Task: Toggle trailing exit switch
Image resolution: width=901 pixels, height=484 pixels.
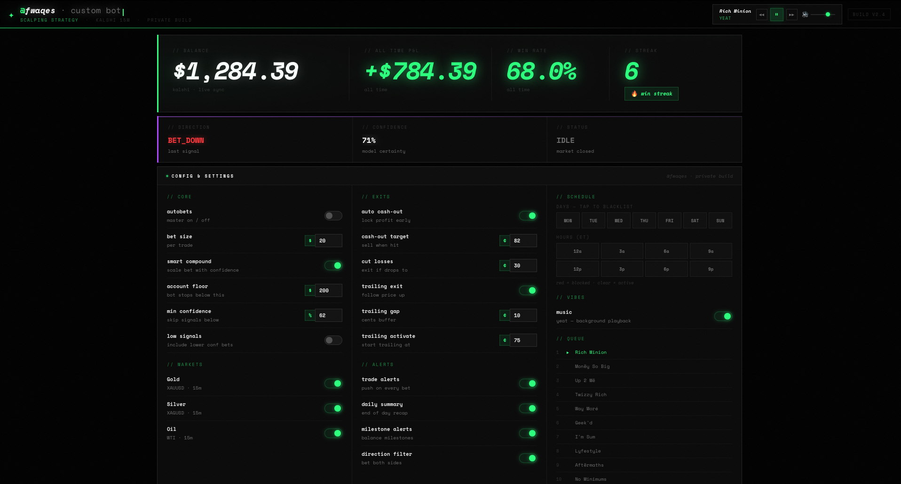Action: pyautogui.click(x=528, y=290)
